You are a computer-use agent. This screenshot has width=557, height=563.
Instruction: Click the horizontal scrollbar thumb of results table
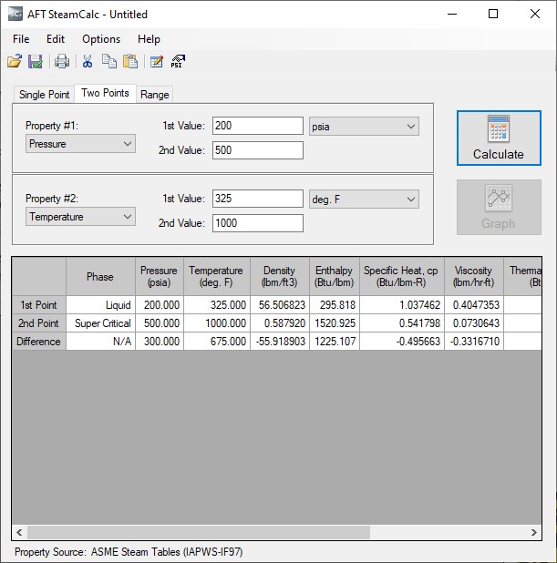point(199,532)
